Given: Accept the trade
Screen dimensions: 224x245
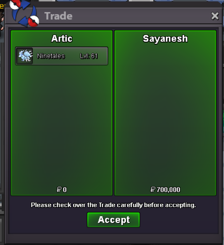Looking at the screenshot, I should click(x=113, y=220).
